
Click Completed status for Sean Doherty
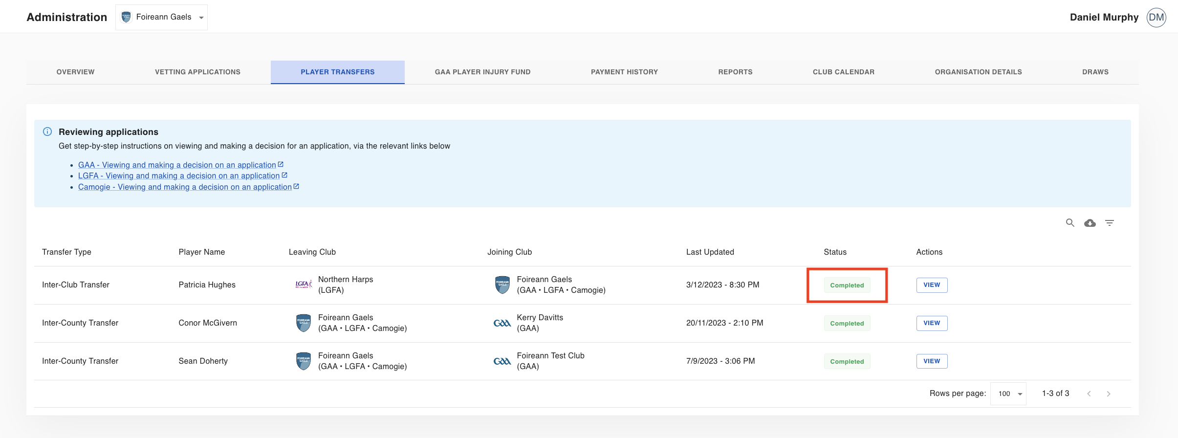click(x=847, y=361)
